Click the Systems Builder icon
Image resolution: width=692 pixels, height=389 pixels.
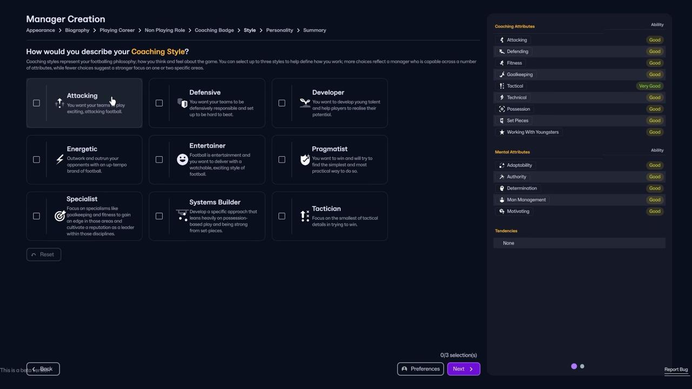coord(183,216)
